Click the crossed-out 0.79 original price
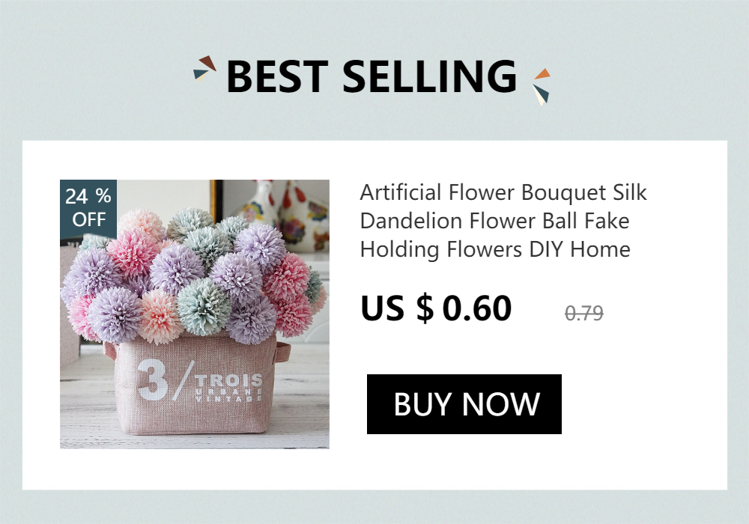This screenshot has width=749, height=524. tap(583, 314)
